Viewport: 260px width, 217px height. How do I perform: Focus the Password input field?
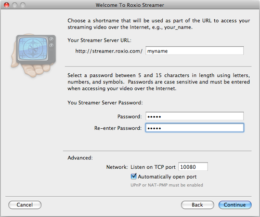click(194, 116)
